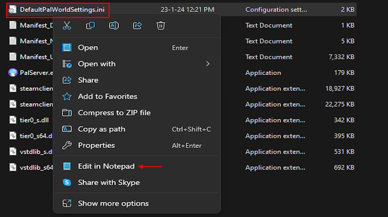Viewport: 388px width, 217px height.
Task: Choose Edit in Notepad
Action: [106, 166]
